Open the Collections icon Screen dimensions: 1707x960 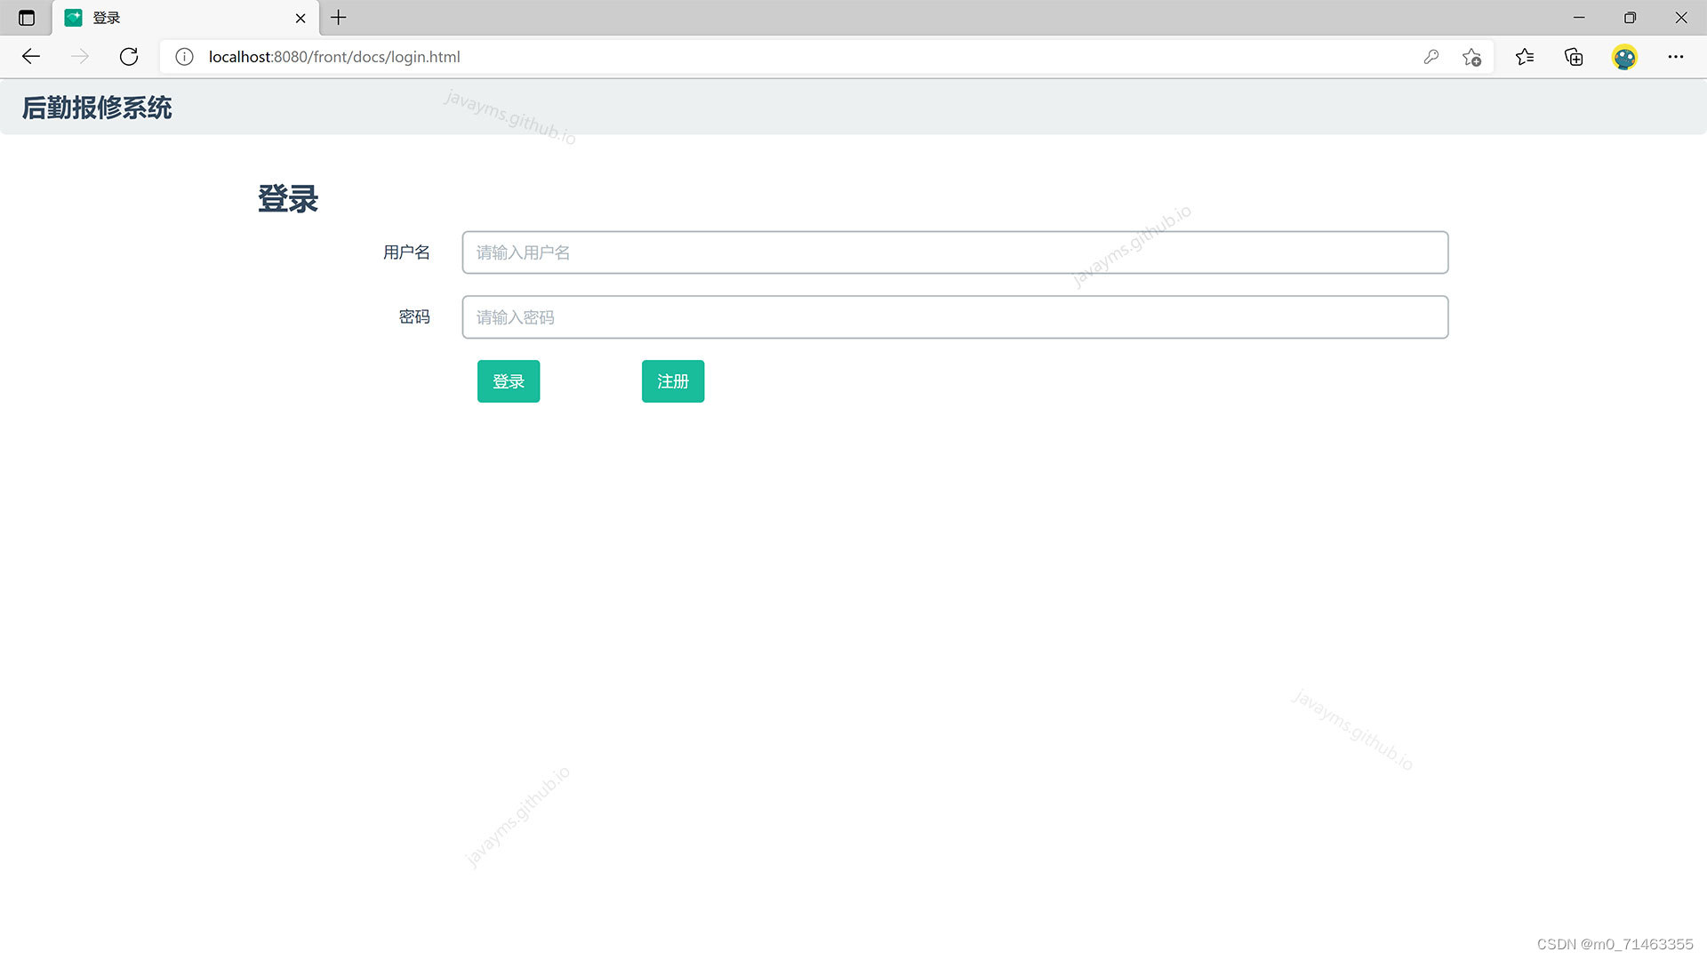click(1574, 57)
